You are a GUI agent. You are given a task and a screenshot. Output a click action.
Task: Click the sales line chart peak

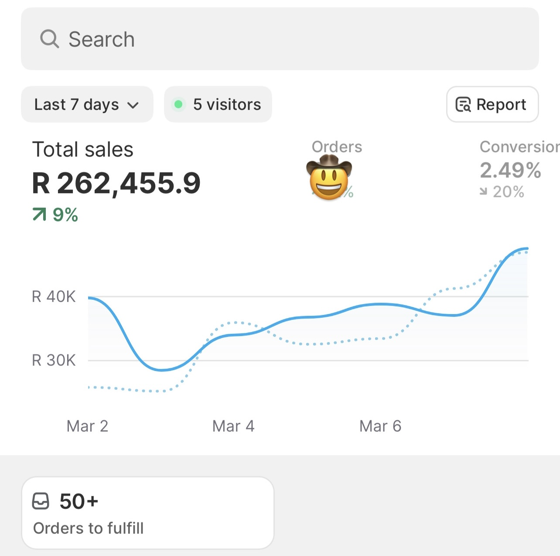[x=526, y=249]
